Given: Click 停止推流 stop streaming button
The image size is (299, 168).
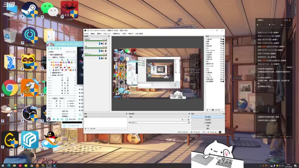Looking at the screenshot, I should pos(208,117).
